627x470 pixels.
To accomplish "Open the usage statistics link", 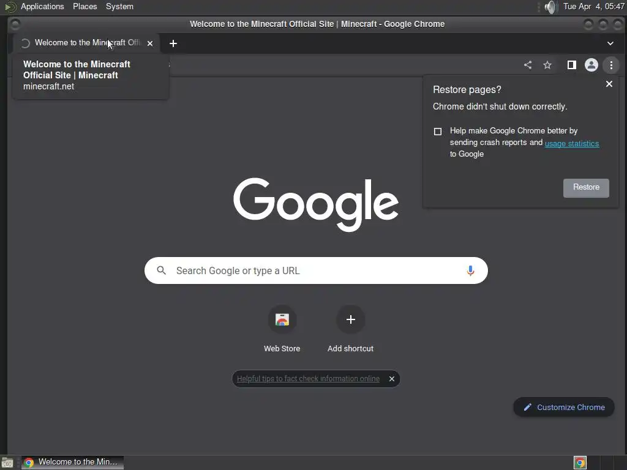I will (x=572, y=143).
